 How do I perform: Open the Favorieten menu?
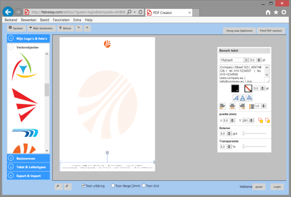point(61,20)
